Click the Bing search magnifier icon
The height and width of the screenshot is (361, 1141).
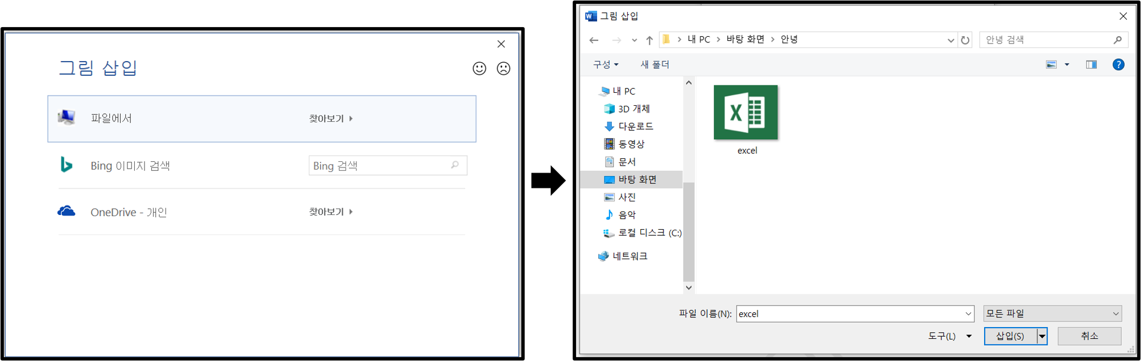pos(454,165)
